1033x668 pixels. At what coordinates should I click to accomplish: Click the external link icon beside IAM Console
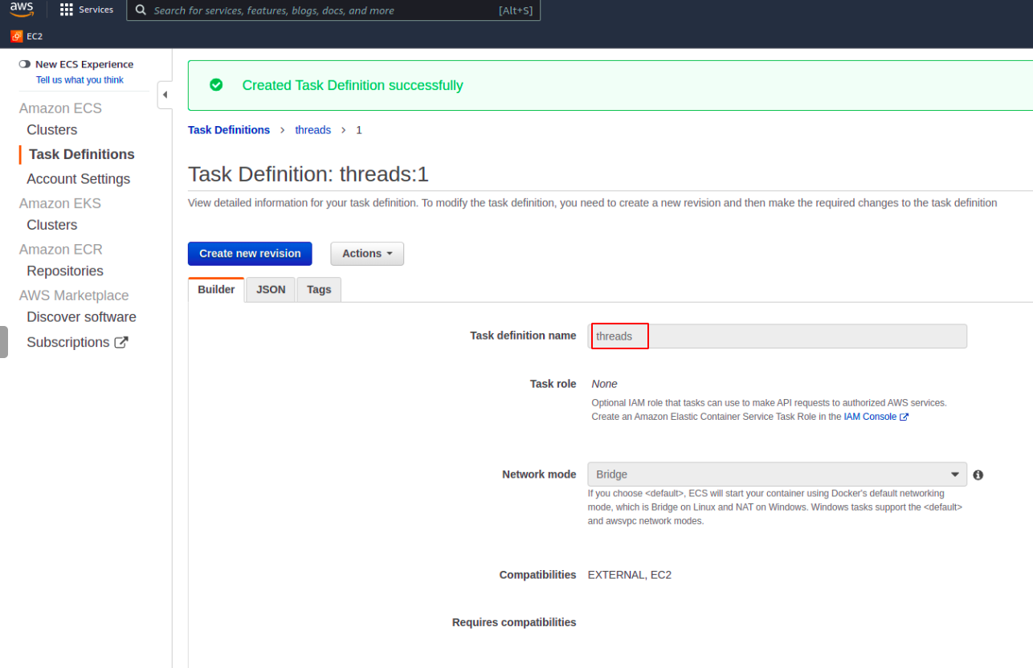[x=904, y=416]
